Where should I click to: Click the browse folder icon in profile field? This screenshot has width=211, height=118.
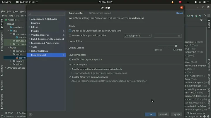(x=179, y=36)
